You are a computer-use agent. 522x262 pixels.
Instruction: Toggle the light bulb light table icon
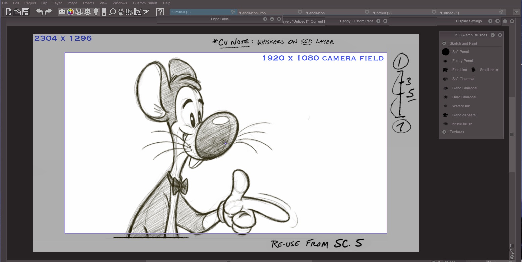pos(96,12)
